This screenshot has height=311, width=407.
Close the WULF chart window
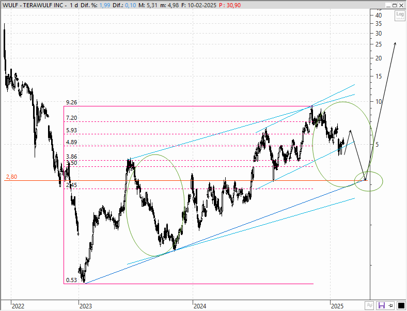[x=401, y=5]
